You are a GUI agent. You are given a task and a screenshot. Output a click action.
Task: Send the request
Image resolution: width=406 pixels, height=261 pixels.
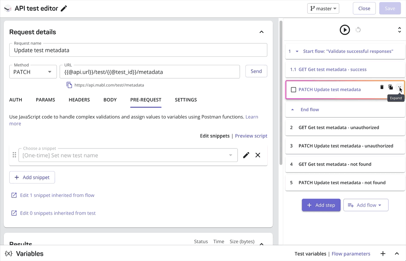[x=256, y=71]
